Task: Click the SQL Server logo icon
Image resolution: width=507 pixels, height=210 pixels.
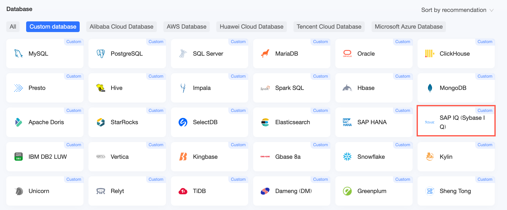Action: coord(183,54)
